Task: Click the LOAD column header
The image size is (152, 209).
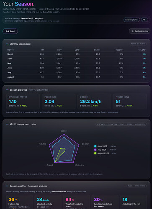Action: click(x=77, y=50)
